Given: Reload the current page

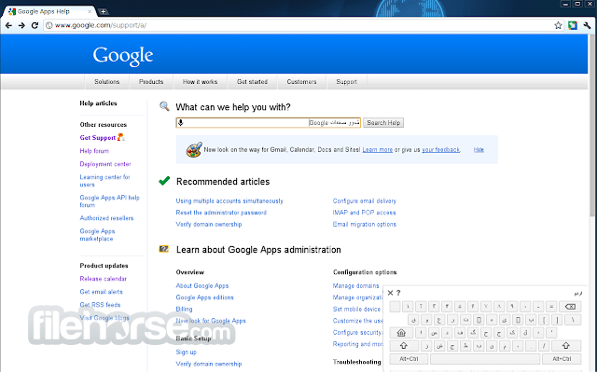Looking at the screenshot, I should pyautogui.click(x=35, y=25).
